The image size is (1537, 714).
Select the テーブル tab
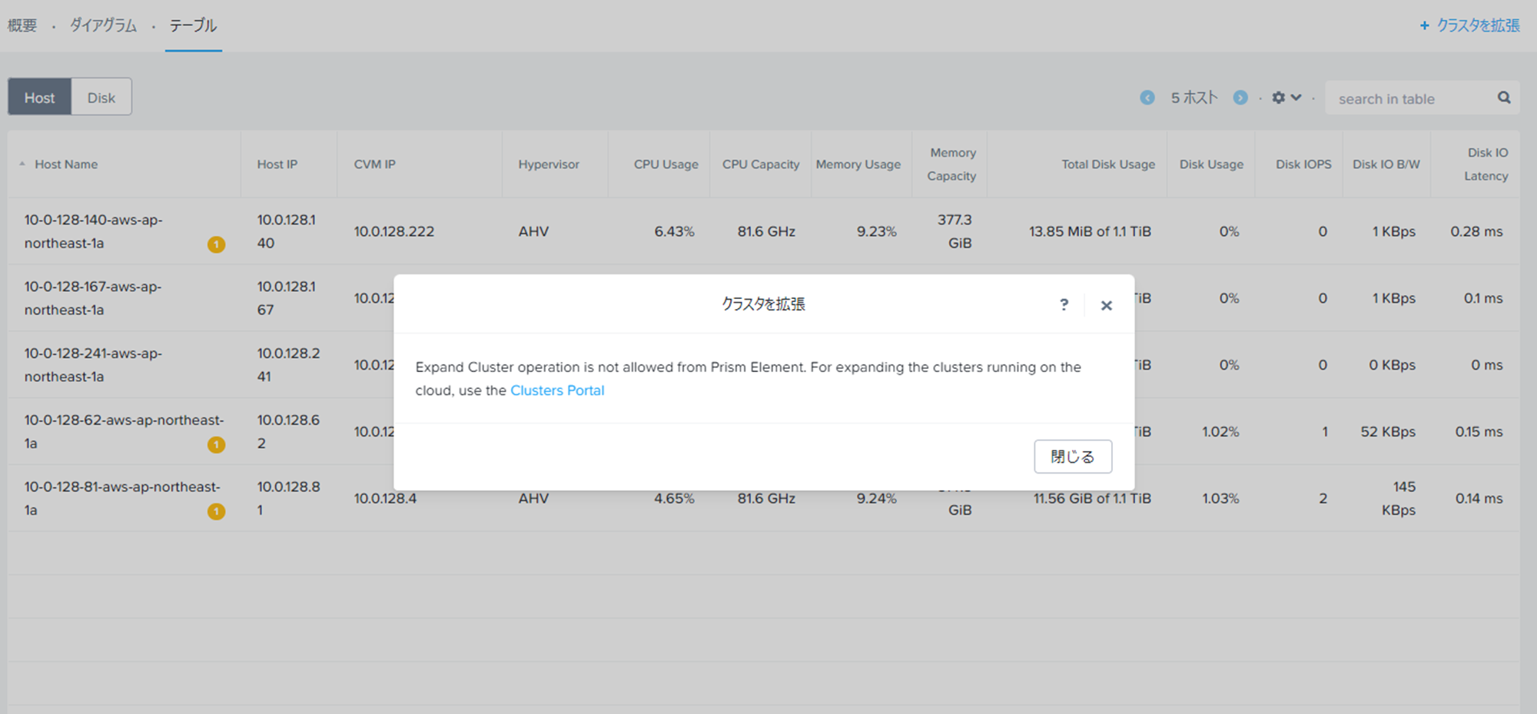tap(194, 25)
